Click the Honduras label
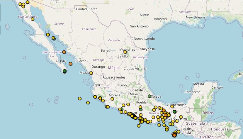Viewport: 243px width, 139px height. (220, 129)
